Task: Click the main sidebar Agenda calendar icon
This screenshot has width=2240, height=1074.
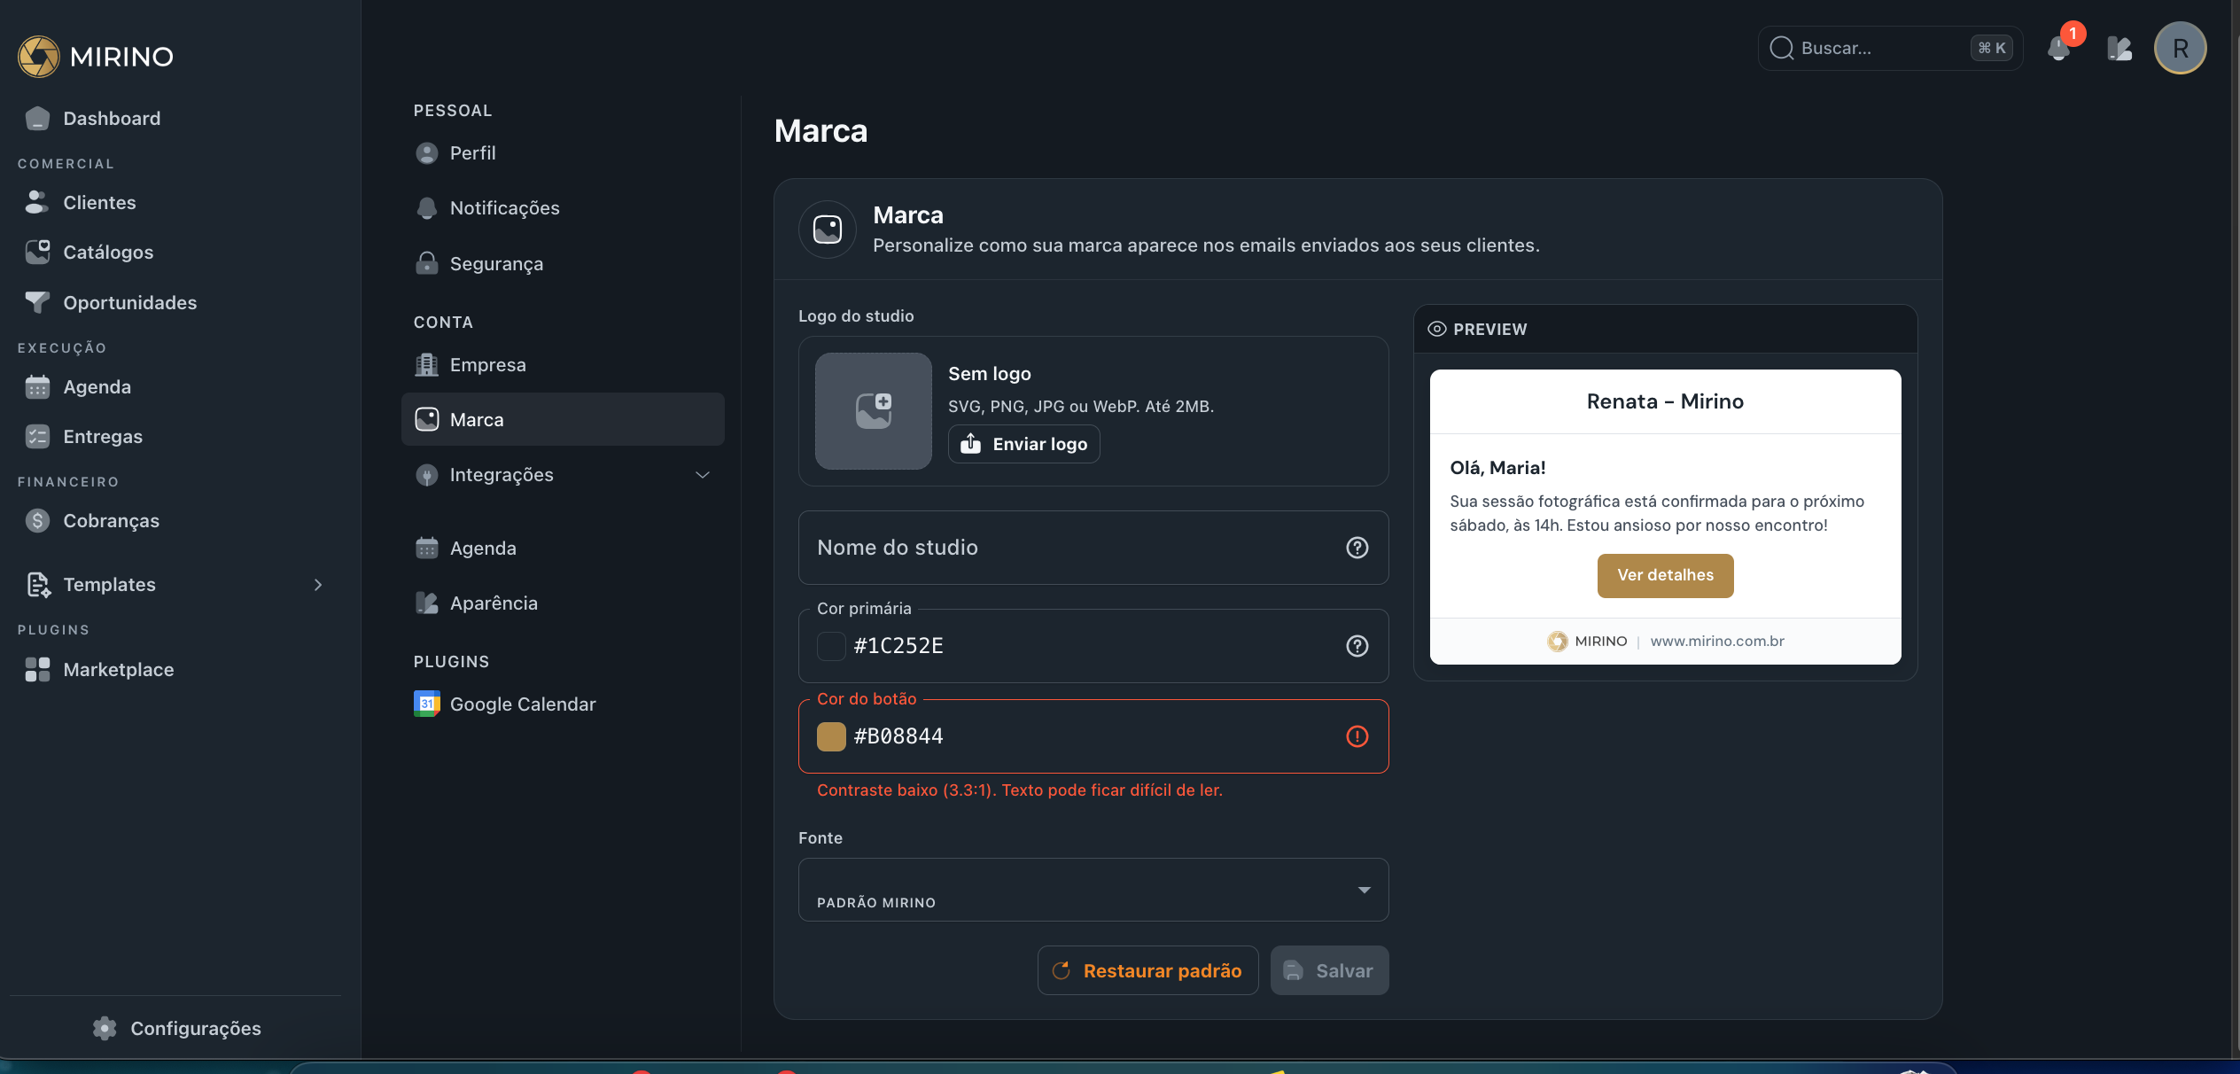Action: 37,387
